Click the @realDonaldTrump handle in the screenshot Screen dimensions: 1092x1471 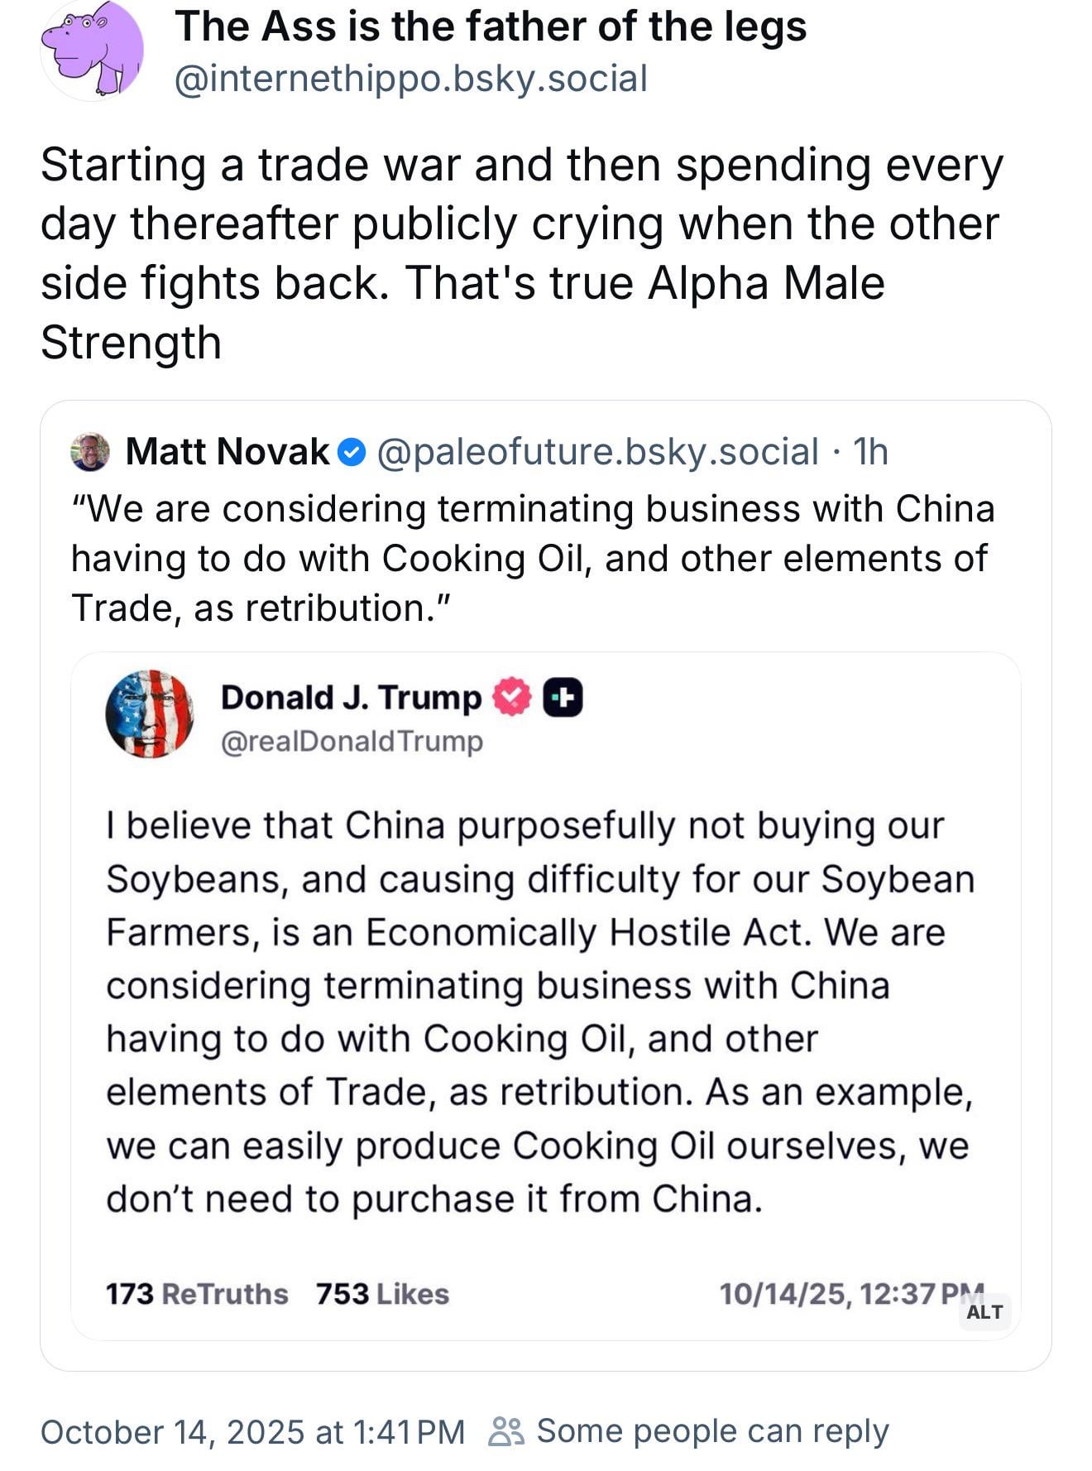(x=352, y=741)
